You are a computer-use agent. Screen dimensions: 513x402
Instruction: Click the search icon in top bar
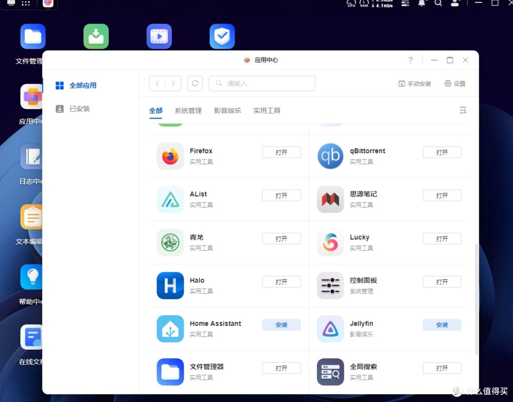coord(438,3)
